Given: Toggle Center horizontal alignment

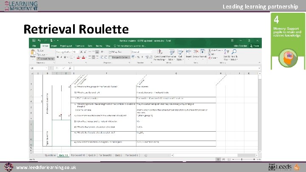Looking at the screenshot, I should click(x=93, y=57).
